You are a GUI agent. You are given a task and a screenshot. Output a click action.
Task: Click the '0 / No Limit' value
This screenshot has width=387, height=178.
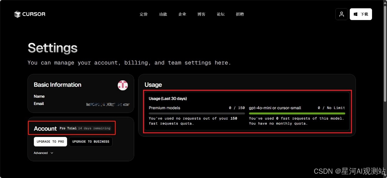pos(331,108)
